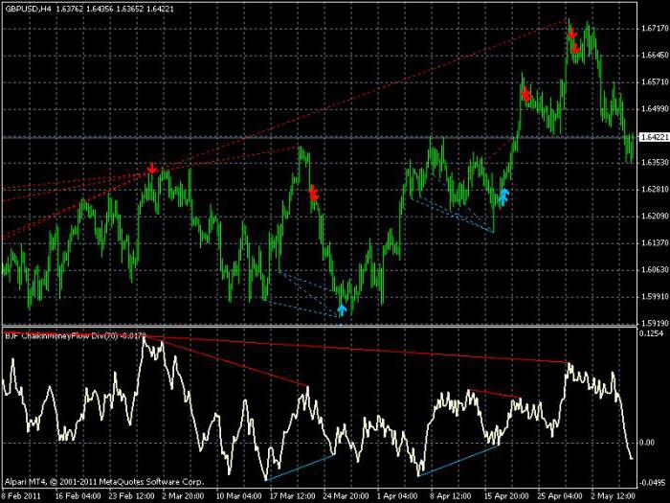Click the current price tag 1.64221
670x503 pixels.
pos(651,138)
